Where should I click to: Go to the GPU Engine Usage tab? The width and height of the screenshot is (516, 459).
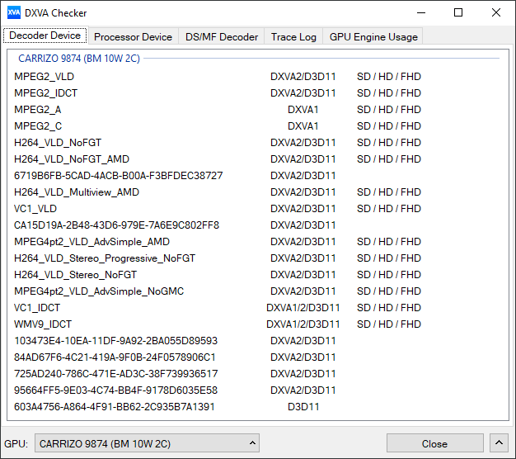[x=373, y=36]
